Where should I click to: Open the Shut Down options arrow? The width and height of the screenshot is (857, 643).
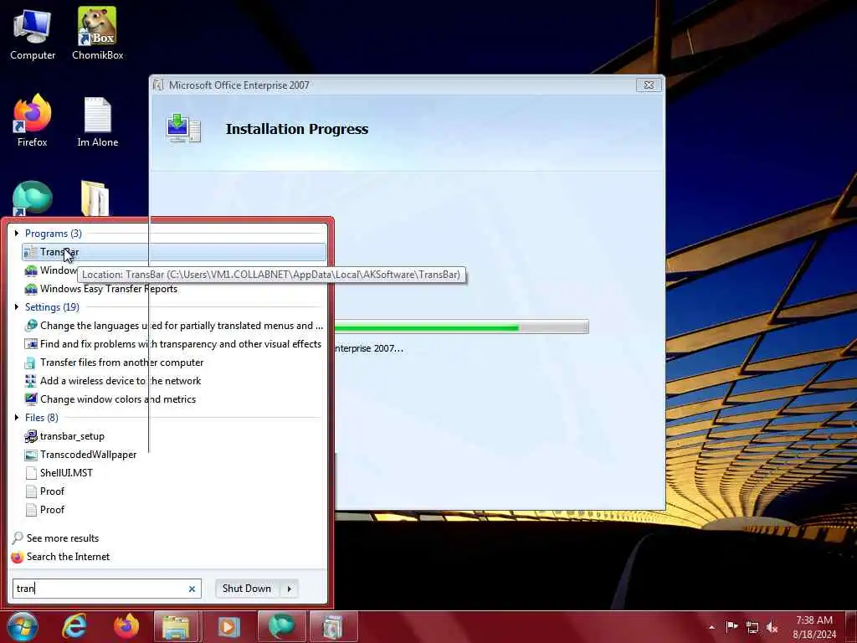pos(289,589)
